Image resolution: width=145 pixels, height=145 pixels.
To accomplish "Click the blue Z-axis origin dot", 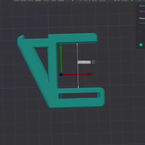I will pyautogui.click(x=61, y=75).
